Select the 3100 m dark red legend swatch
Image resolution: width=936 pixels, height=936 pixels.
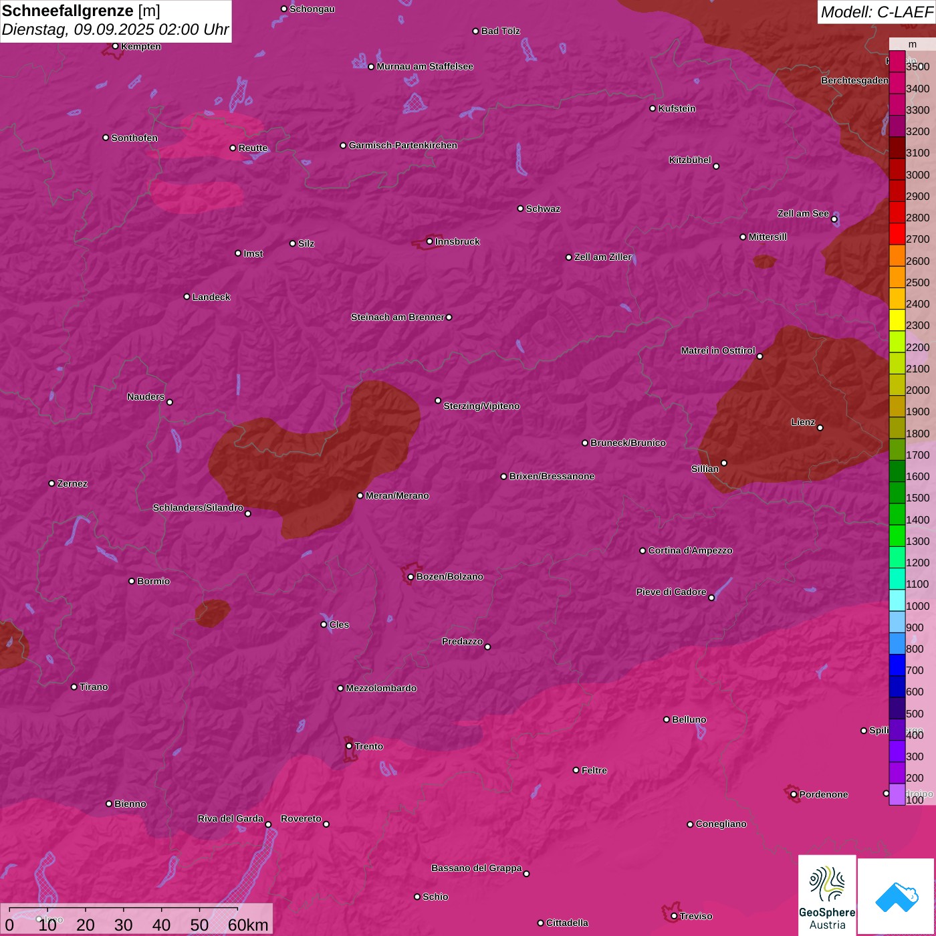(897, 148)
